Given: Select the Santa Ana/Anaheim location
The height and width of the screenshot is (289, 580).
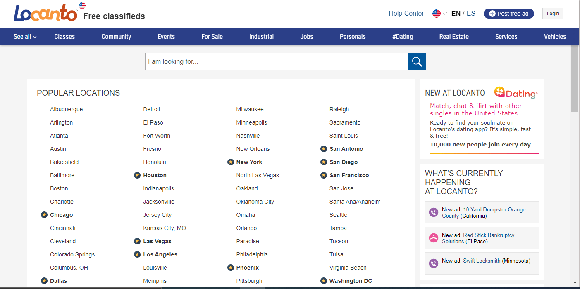Looking at the screenshot, I should point(355,202).
